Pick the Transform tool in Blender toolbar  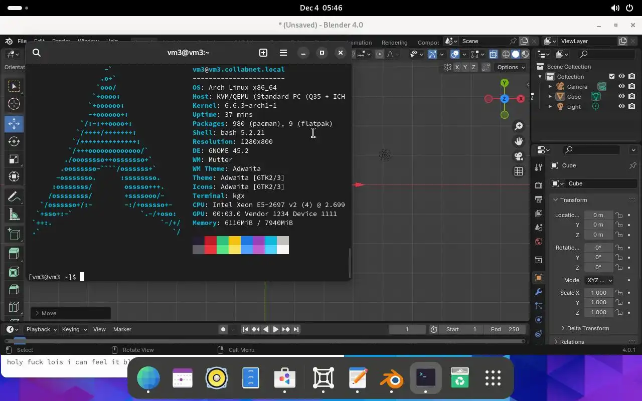pyautogui.click(x=14, y=176)
